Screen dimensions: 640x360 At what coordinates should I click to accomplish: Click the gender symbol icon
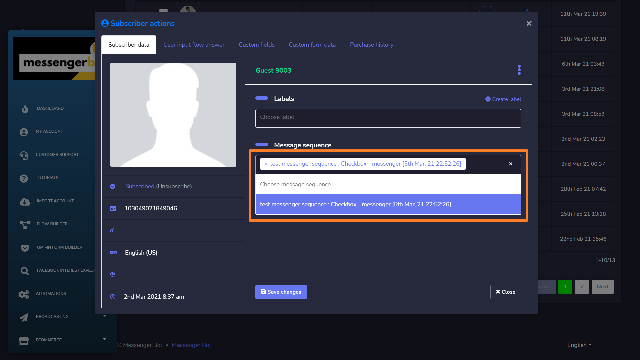[112, 230]
